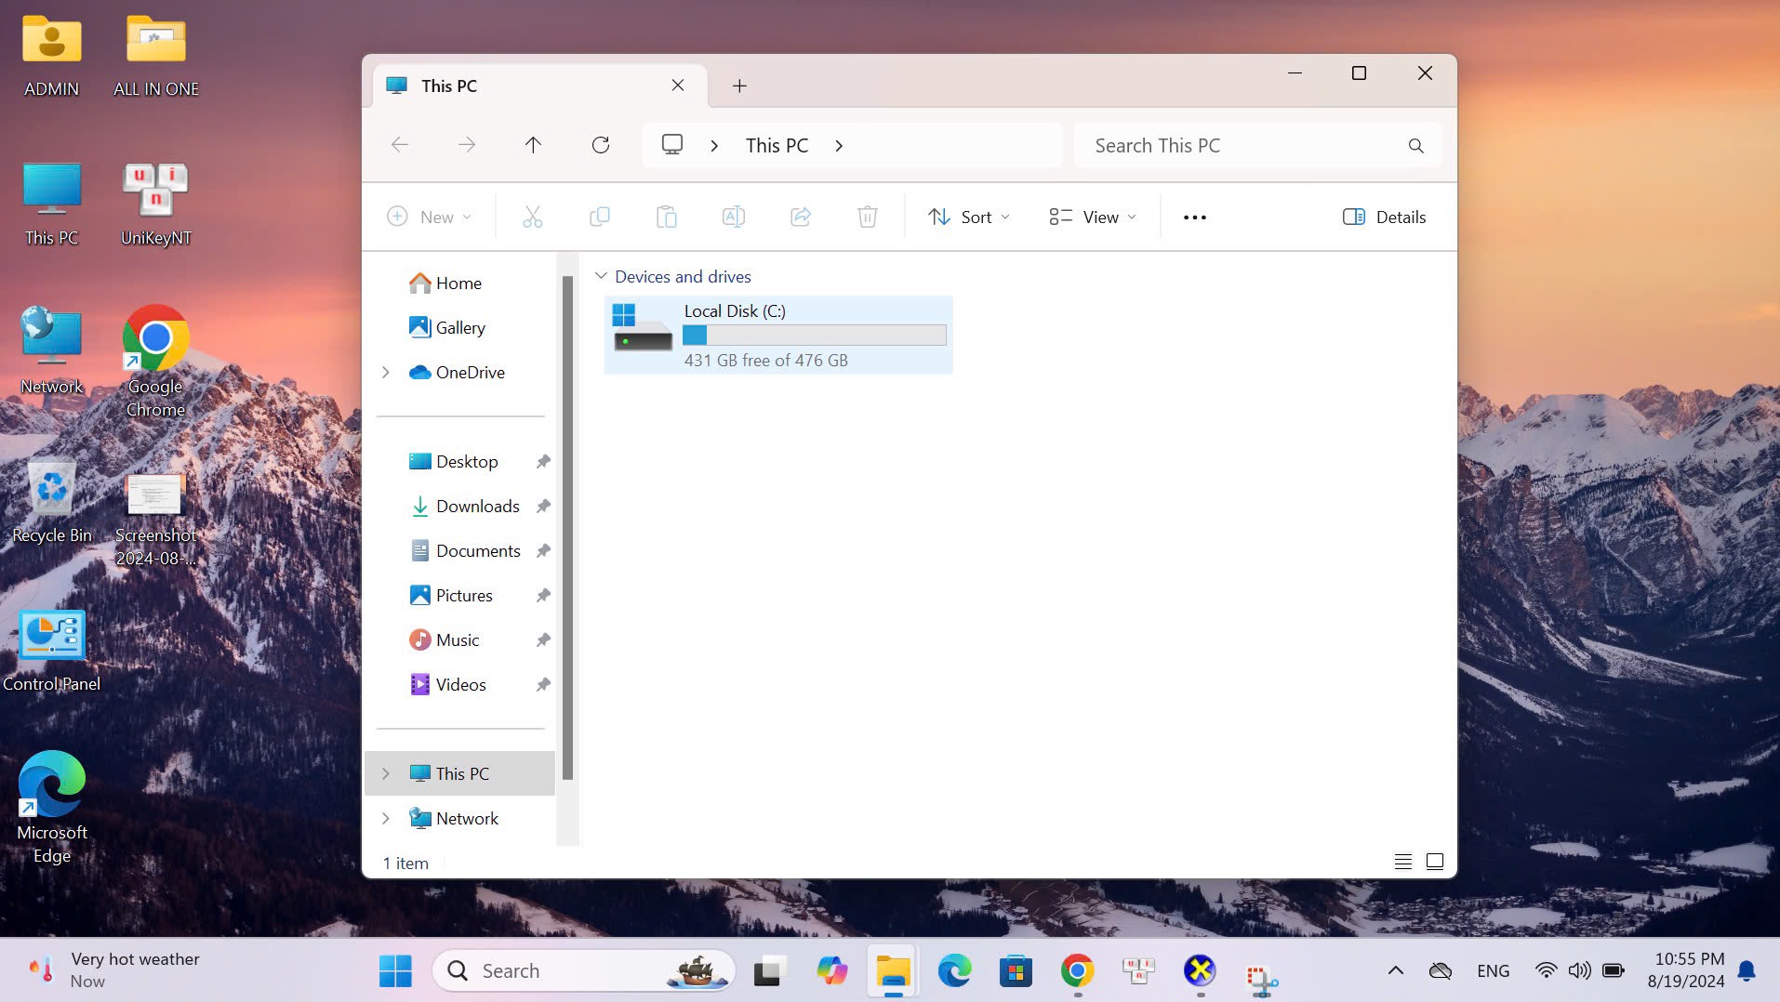Screen dimensions: 1780x1002
Task: Expand the OneDrive tree node
Action: tap(386, 373)
